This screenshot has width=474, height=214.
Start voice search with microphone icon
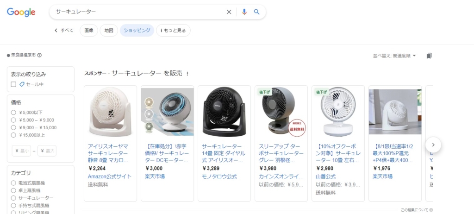244,12
